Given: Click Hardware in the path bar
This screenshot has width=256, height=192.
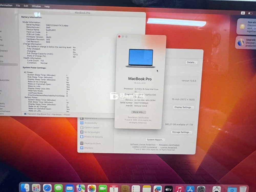Looking at the screenshot, I should (57, 114).
